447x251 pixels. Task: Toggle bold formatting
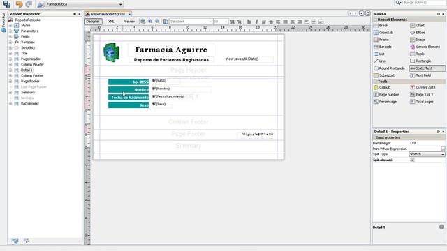(x=249, y=22)
